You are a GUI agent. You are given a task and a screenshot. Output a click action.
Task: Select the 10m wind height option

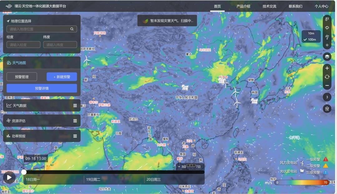(x=311, y=33)
